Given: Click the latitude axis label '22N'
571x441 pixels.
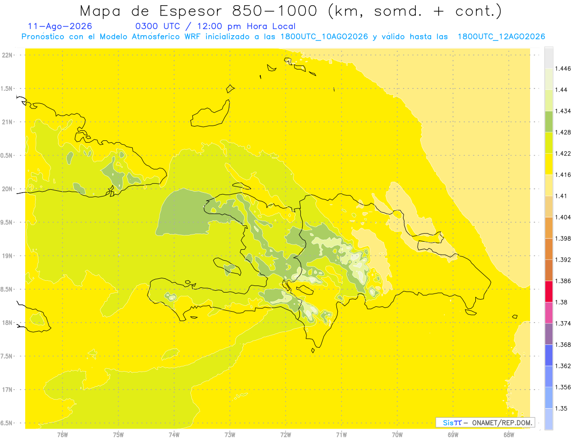Looking at the screenshot, I should [x=7, y=55].
